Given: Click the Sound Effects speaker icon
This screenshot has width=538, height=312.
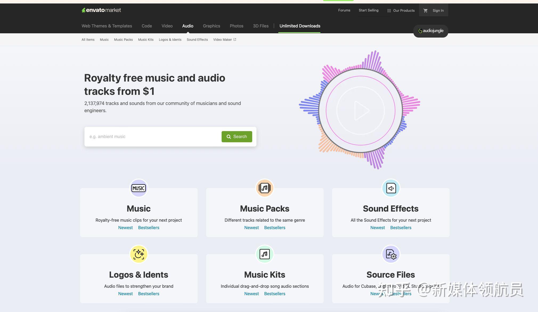Looking at the screenshot, I should coord(391,188).
